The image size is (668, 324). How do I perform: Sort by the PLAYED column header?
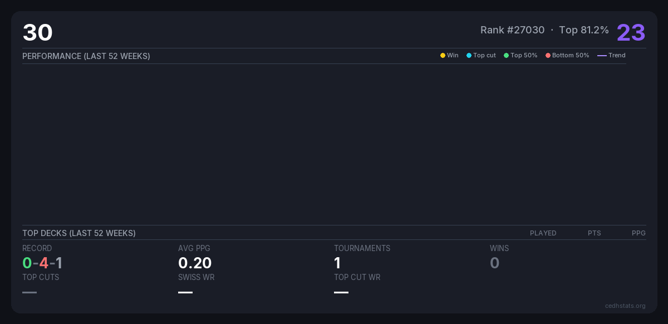[543, 233]
